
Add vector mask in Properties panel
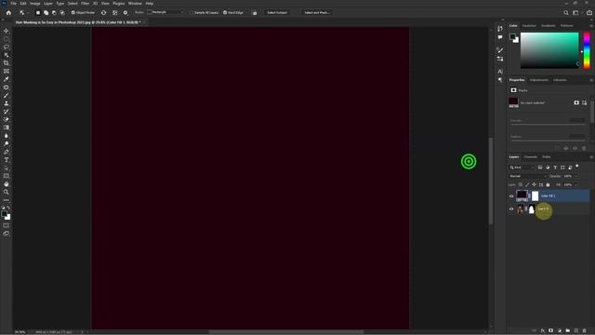tap(585, 103)
